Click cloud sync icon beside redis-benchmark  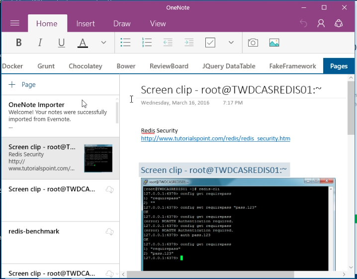click(x=110, y=231)
